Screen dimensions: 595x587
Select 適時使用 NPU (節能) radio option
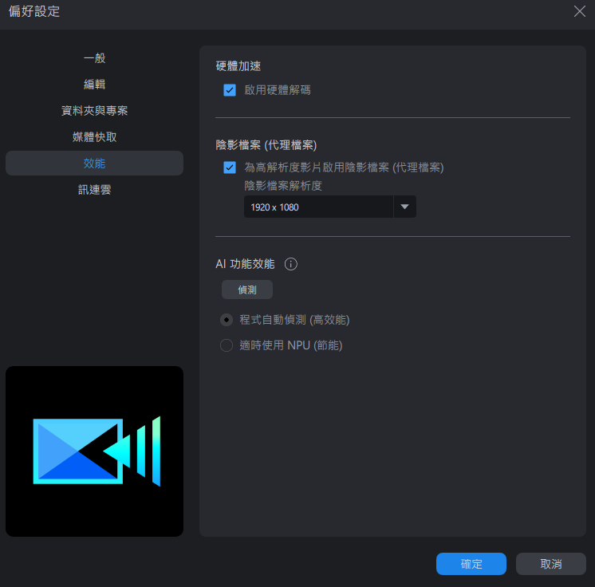pyautogui.click(x=227, y=345)
